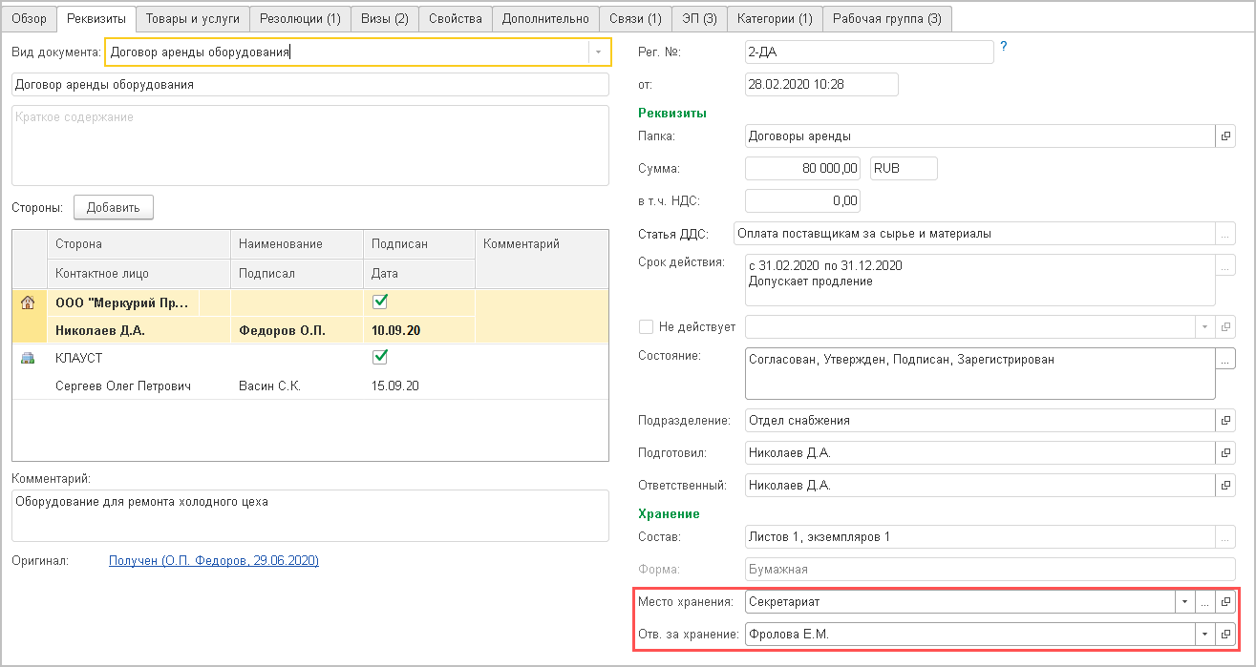Viewport: 1256px width, 667px height.
Task: Click the open icon of Отв. за хранение field
Action: (1226, 635)
